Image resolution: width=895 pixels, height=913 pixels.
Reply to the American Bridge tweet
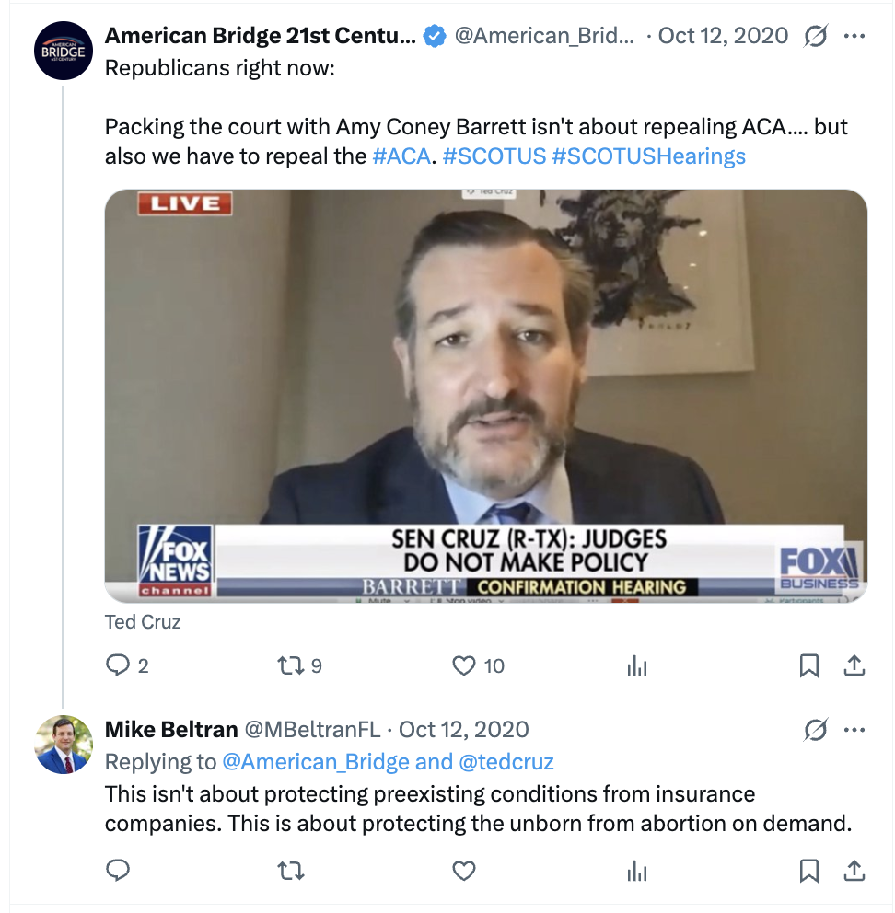118,665
